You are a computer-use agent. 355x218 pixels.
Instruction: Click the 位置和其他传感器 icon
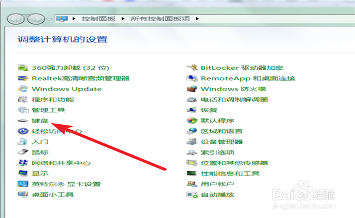(192, 162)
